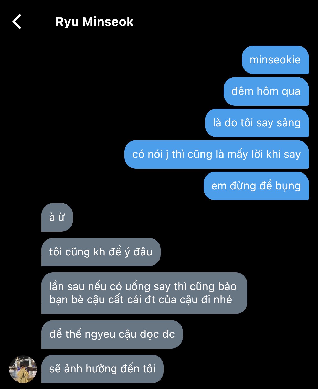Click the word 'hưởng' in the last message
Screen dimensions: 318x389
coord(101,369)
